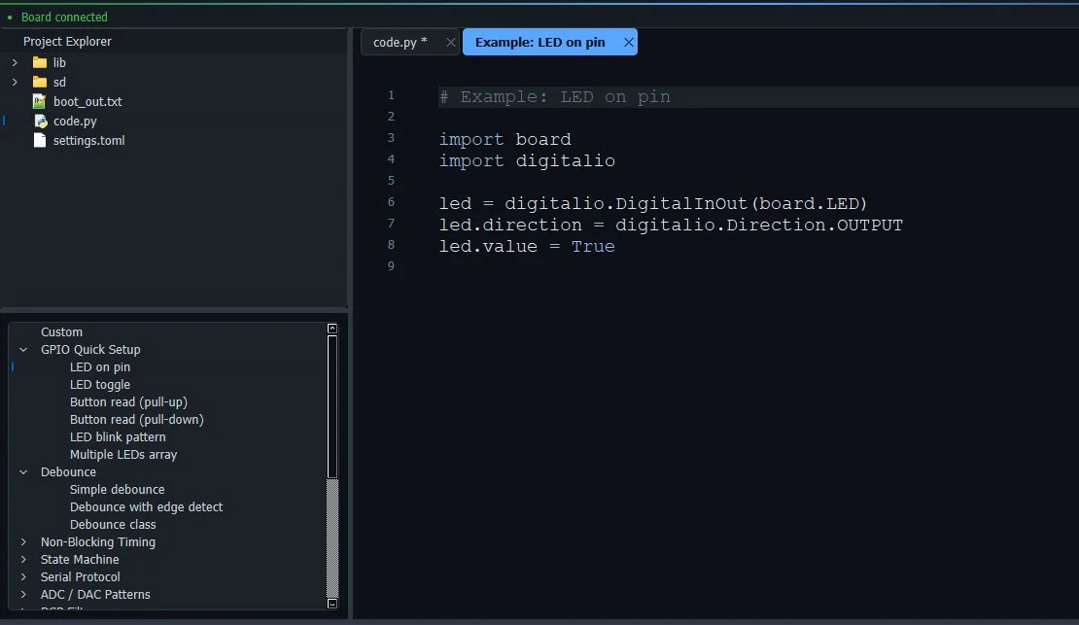Click line number 6 in the gutter
The height and width of the screenshot is (625, 1079).
pyautogui.click(x=391, y=202)
